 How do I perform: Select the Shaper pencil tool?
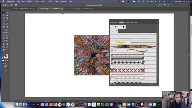pyautogui.click(x=4, y=27)
